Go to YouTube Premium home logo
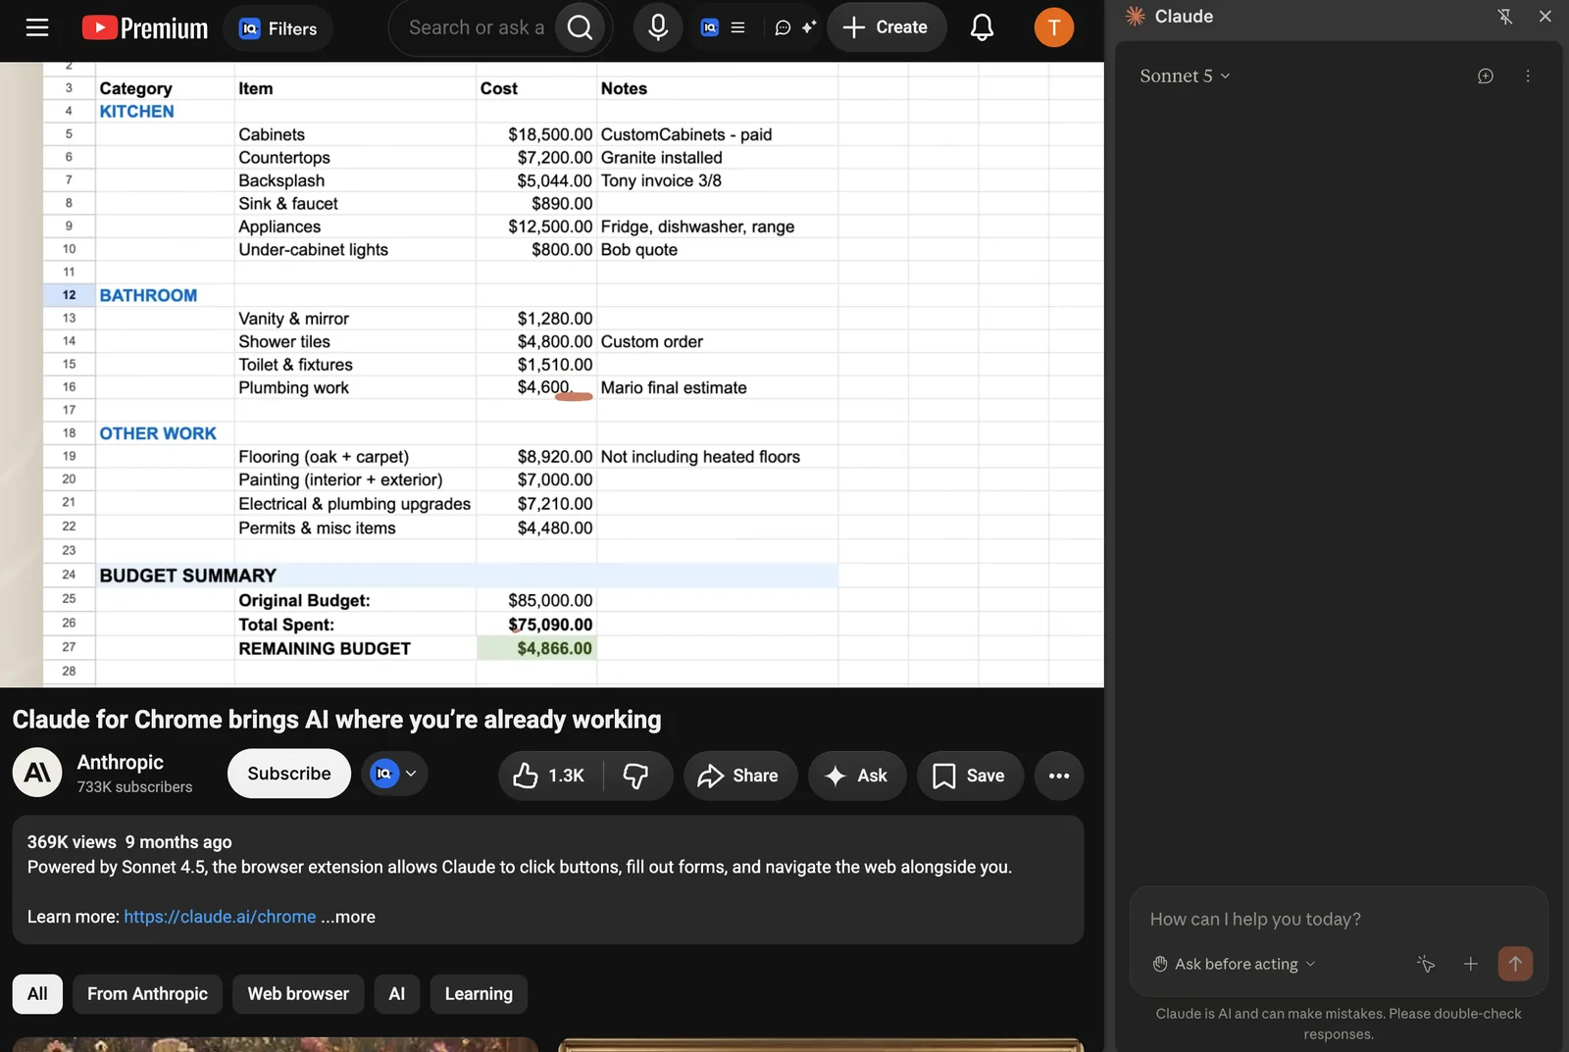 coord(144,27)
